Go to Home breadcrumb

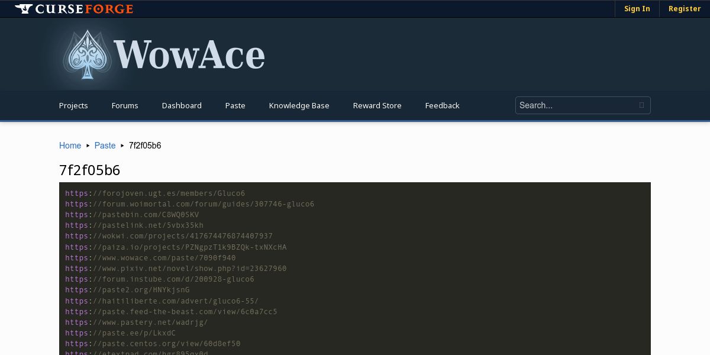(x=70, y=146)
